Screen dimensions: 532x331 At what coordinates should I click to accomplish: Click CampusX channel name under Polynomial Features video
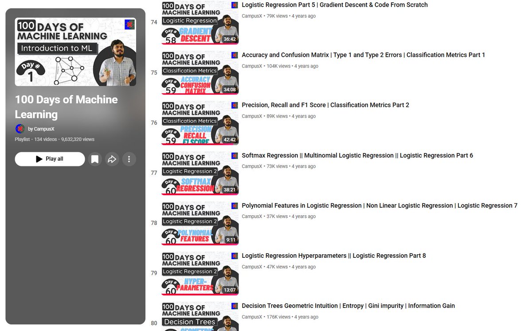[x=252, y=217]
